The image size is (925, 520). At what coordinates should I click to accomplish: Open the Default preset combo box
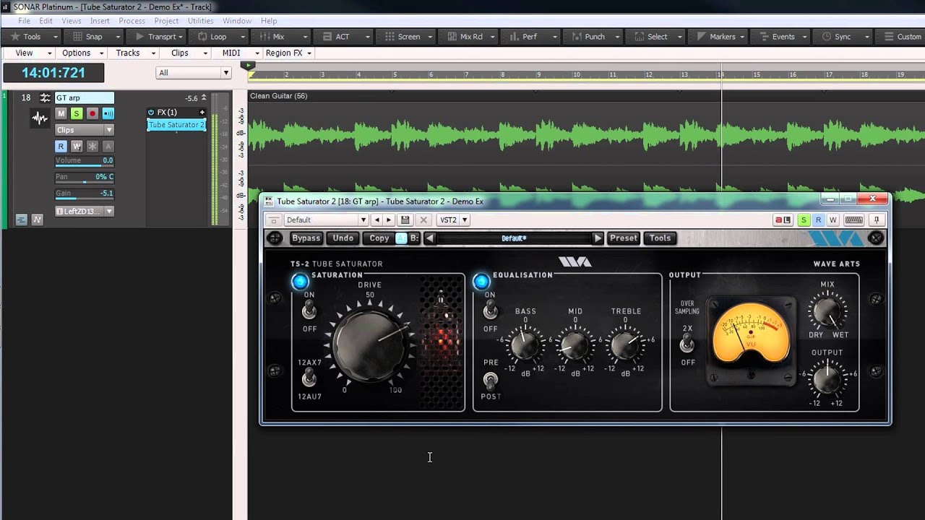pos(326,220)
